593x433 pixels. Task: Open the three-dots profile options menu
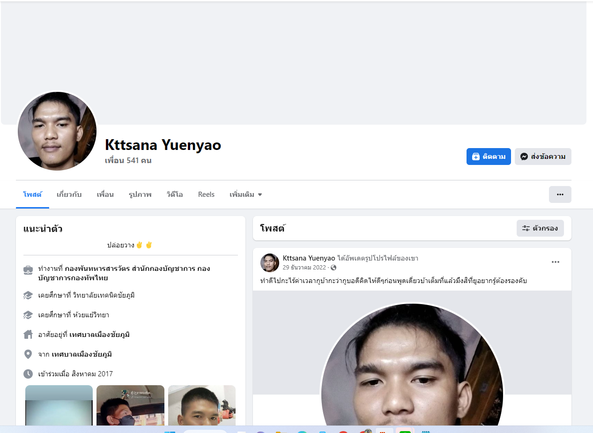coord(560,194)
